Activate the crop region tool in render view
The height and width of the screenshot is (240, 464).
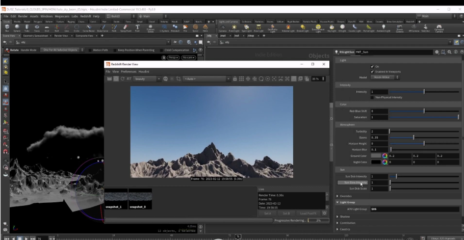[179, 79]
